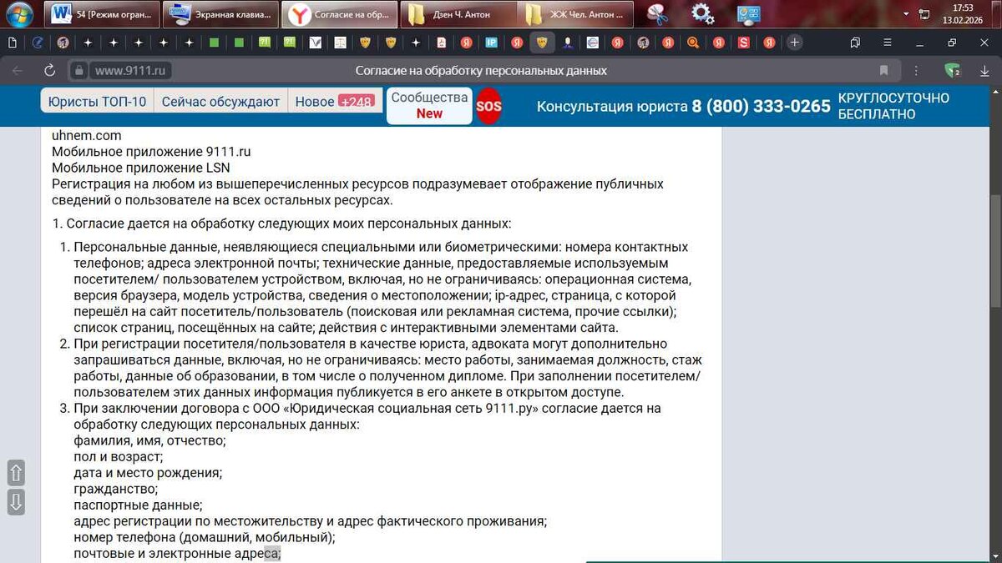
Task: Open the ЖЖ Чел. Антон folder window
Action: (x=577, y=14)
